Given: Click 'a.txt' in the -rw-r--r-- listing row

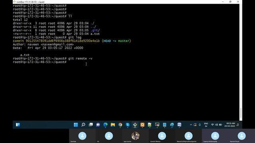Looking at the screenshot, I should (95, 34).
